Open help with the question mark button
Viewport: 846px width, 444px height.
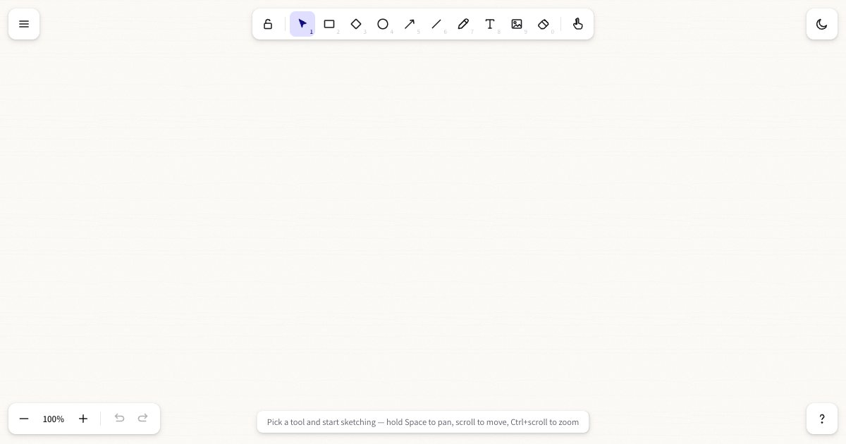(x=822, y=419)
